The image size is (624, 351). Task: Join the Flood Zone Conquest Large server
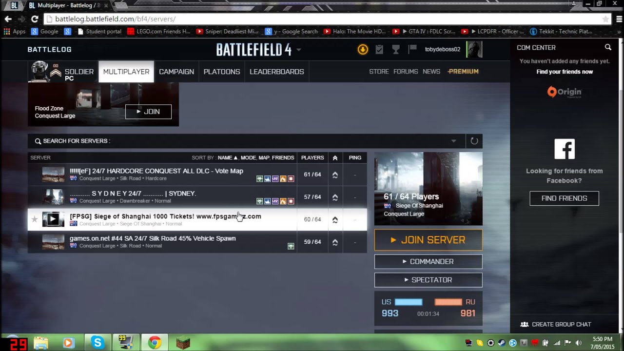pyautogui.click(x=148, y=112)
